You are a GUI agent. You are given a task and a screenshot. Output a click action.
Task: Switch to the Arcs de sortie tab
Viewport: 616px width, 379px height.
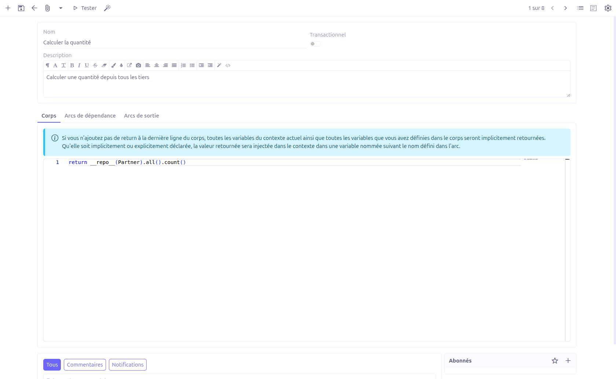(142, 116)
